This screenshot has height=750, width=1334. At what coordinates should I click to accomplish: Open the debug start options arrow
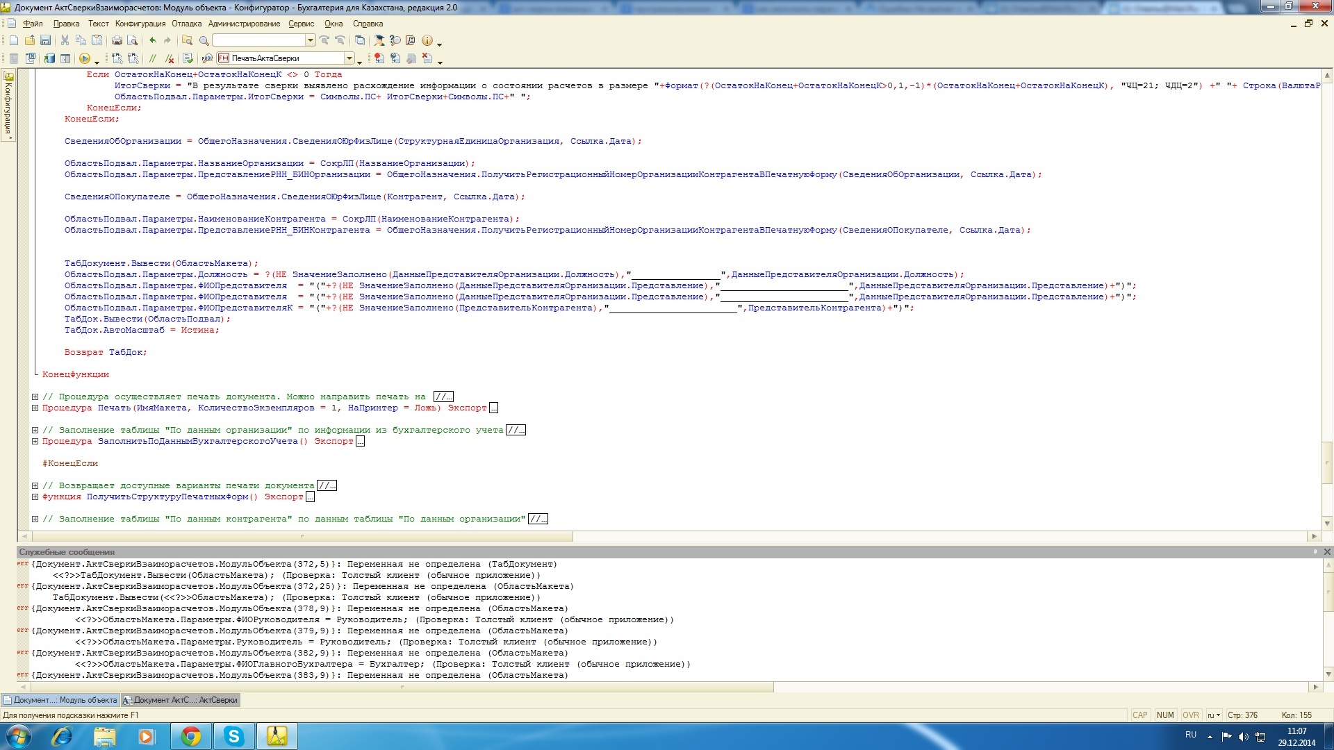point(97,62)
